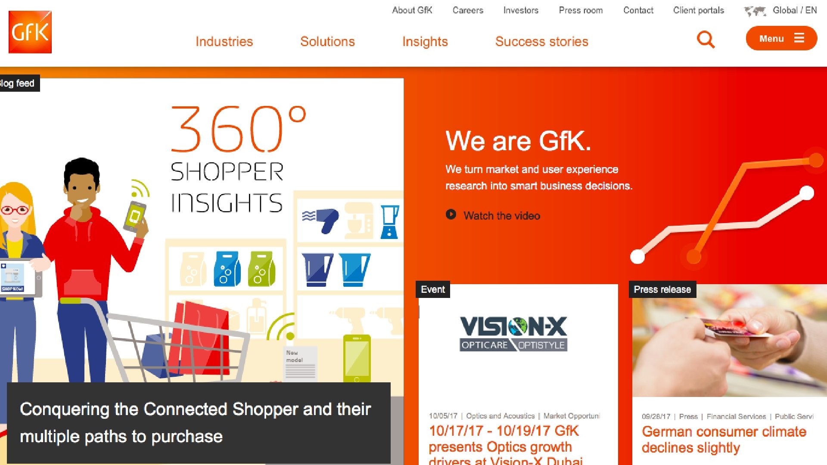Open Client portals link
Screen dimensions: 827x465
[698, 10]
